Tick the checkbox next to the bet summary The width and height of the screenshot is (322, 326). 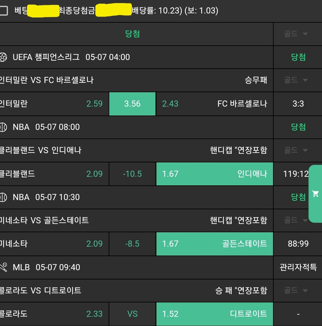click(3, 11)
